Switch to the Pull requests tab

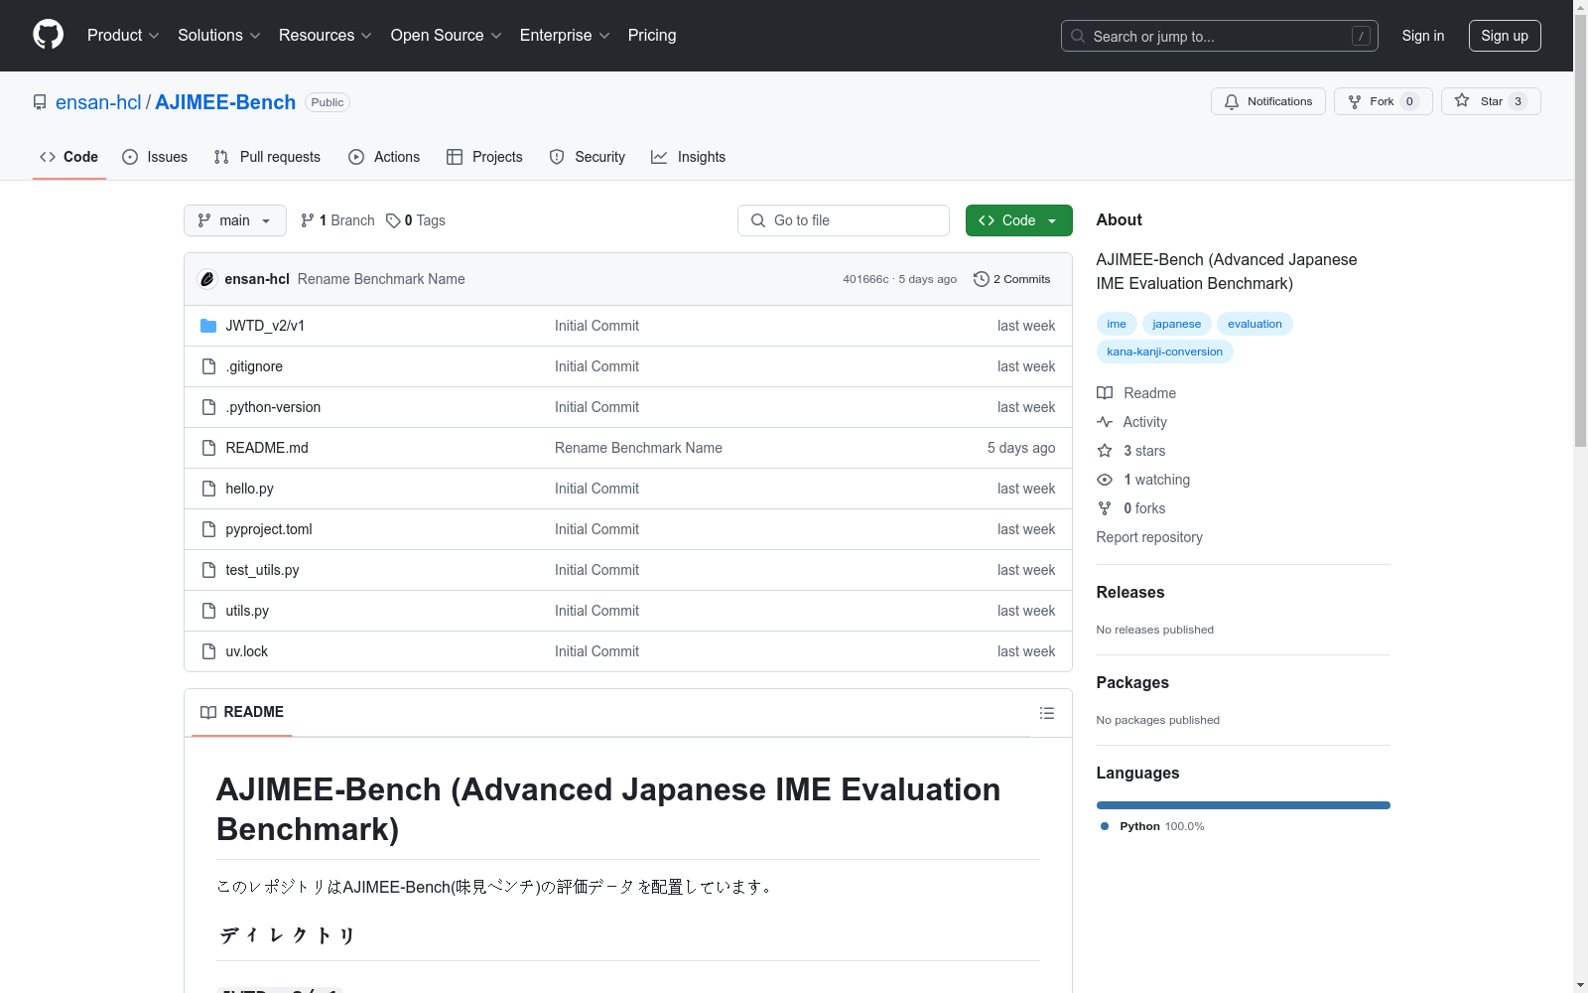(267, 157)
